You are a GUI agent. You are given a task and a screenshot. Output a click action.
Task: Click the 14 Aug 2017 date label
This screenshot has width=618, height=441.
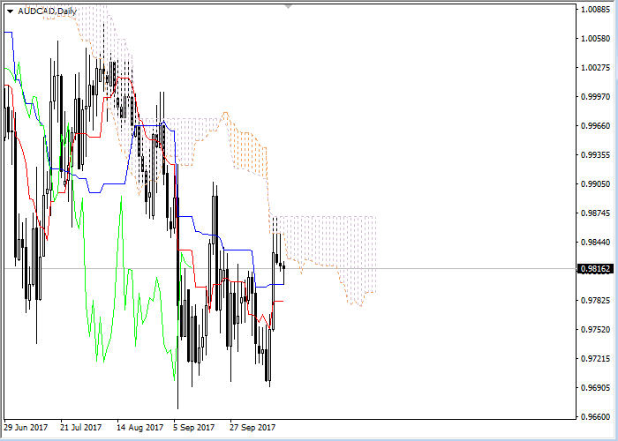pyautogui.click(x=139, y=428)
